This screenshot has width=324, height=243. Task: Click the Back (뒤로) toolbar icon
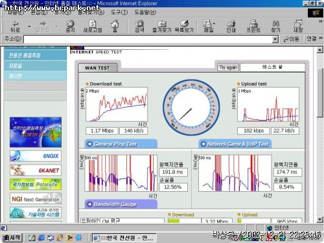click(16, 27)
